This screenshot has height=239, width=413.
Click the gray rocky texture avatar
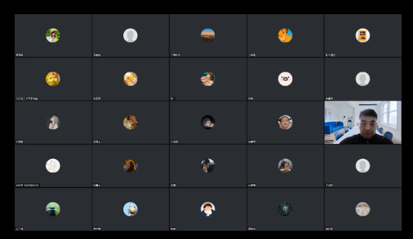(x=362, y=209)
